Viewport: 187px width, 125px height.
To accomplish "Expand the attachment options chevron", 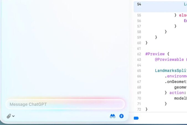I will (x=13, y=116).
